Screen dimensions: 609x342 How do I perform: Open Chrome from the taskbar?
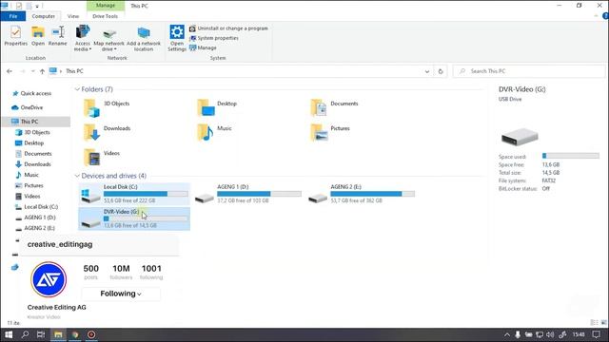tap(75, 334)
